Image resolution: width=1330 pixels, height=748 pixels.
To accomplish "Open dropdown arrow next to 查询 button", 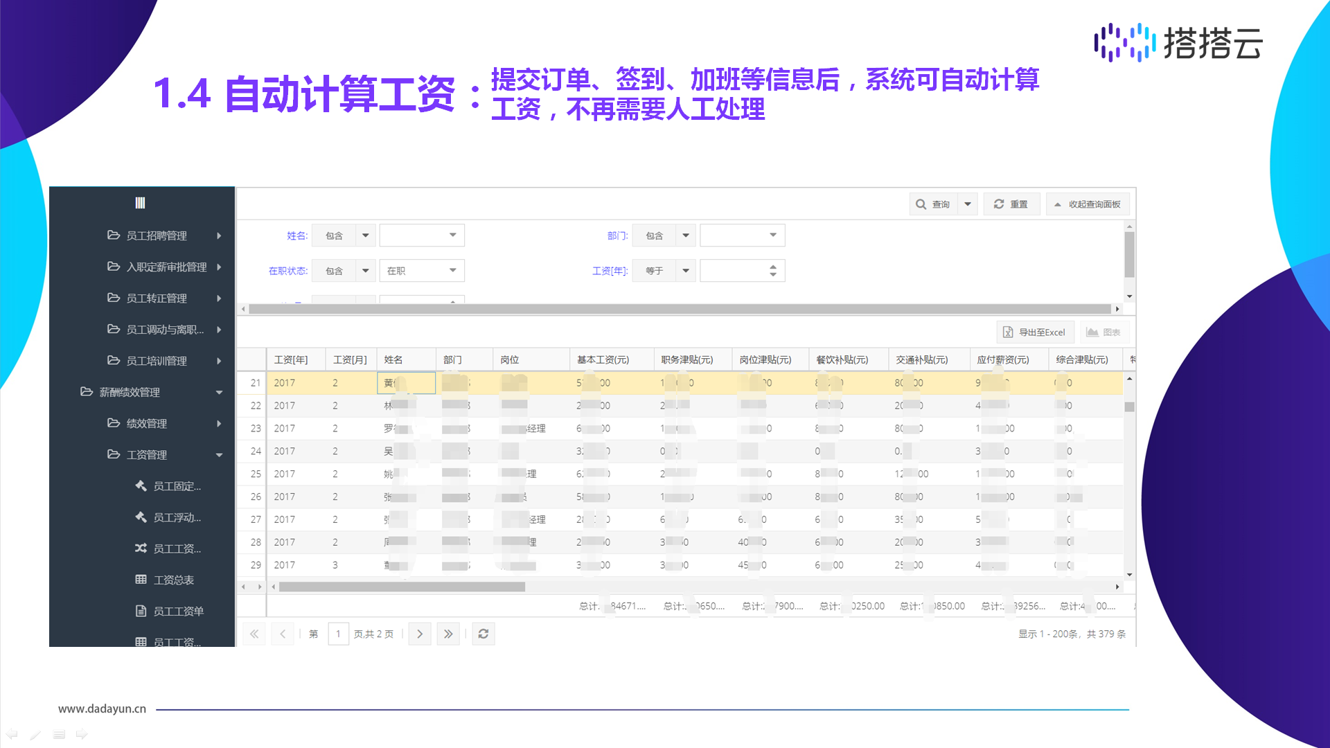I will [968, 204].
